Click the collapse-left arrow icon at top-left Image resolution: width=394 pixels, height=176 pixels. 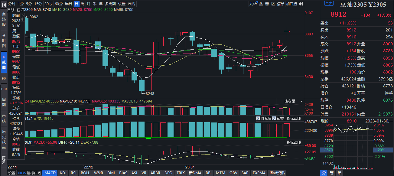[4, 4]
